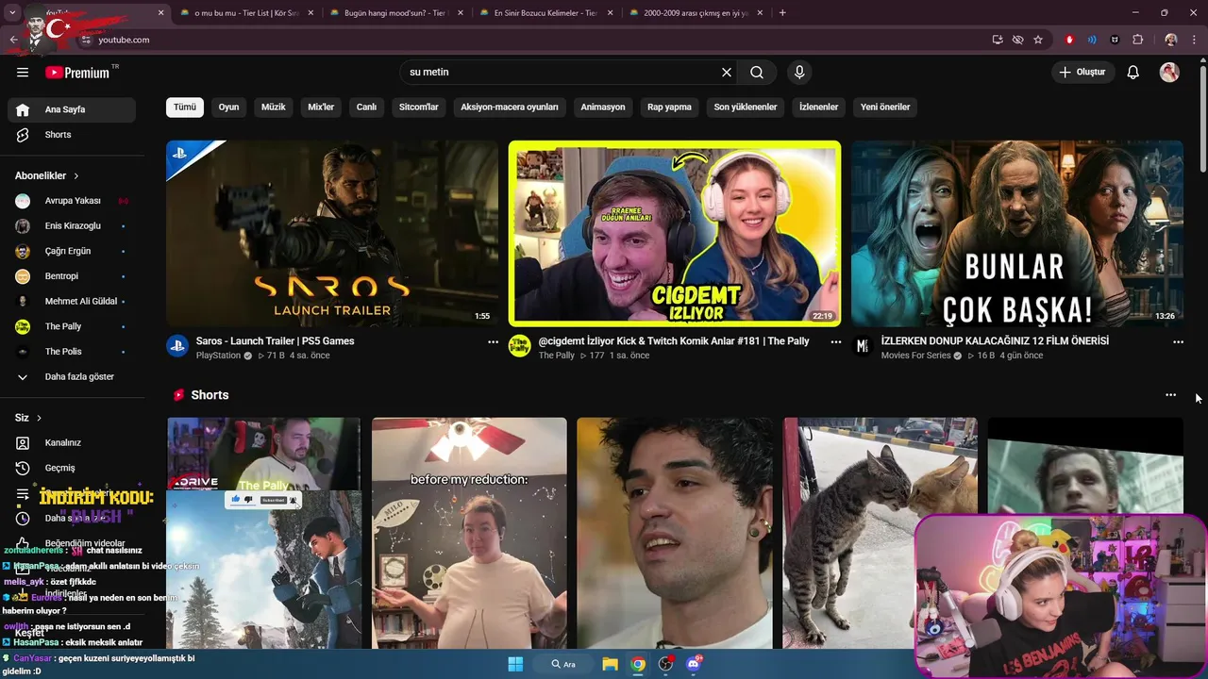Clear the search text with the X
This screenshot has width=1208, height=679.
point(727,73)
